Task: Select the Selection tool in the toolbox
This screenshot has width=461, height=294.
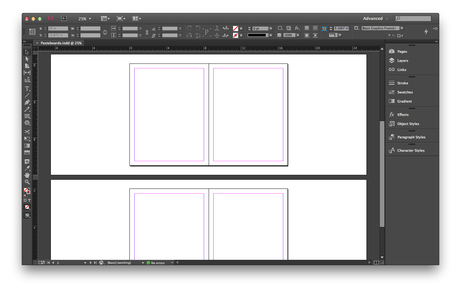Action: (x=27, y=52)
